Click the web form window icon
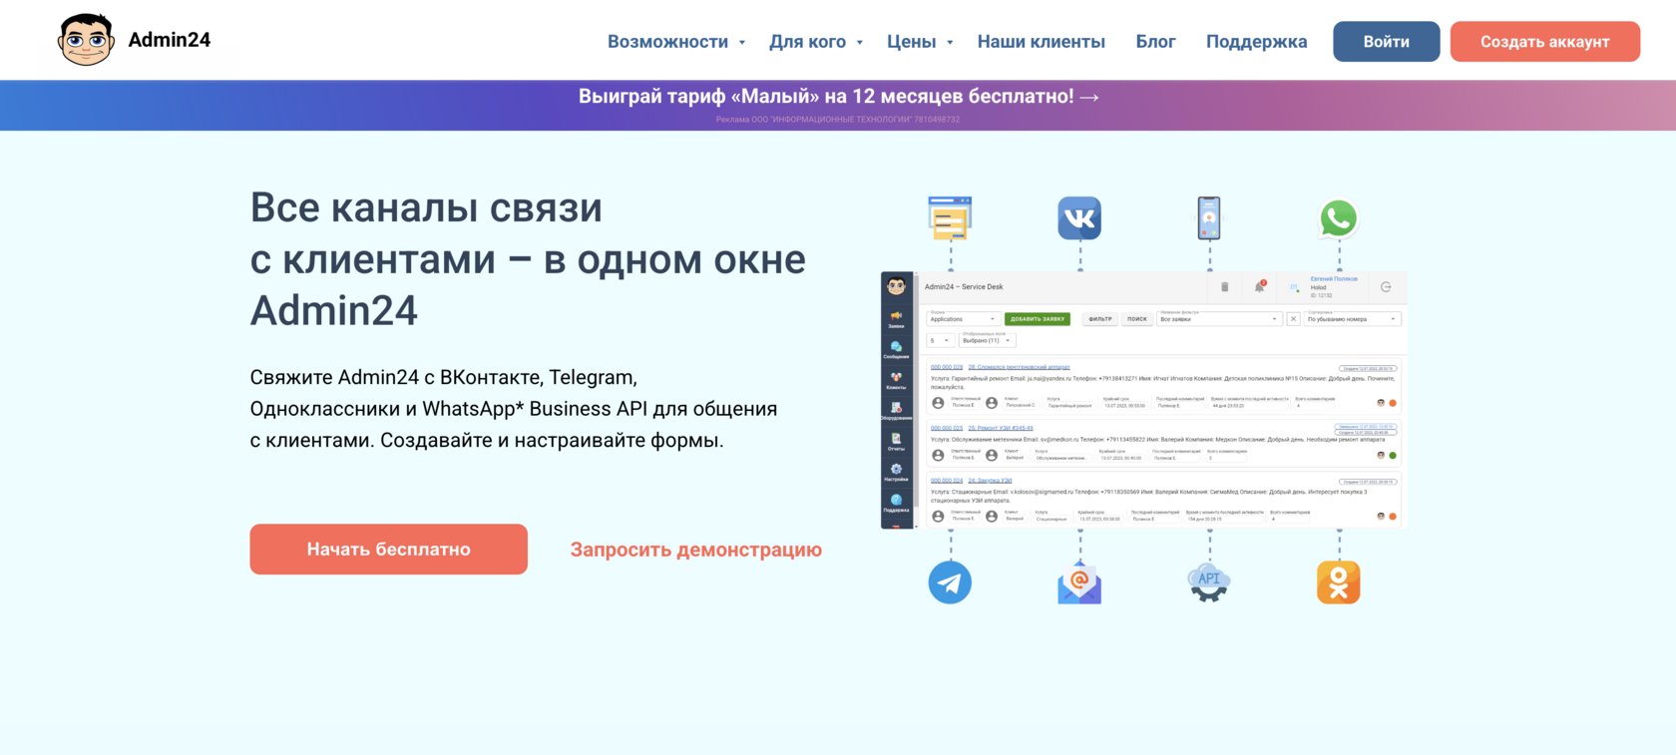The width and height of the screenshot is (1676, 755). click(x=950, y=218)
